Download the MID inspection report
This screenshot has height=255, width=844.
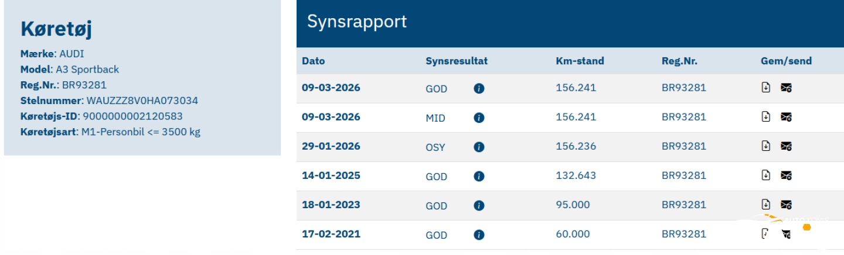click(765, 117)
